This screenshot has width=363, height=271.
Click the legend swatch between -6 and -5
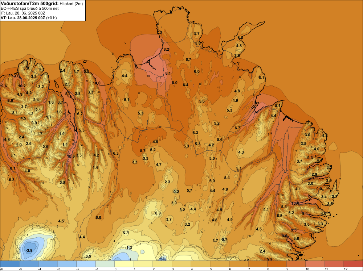click(x=10, y=264)
